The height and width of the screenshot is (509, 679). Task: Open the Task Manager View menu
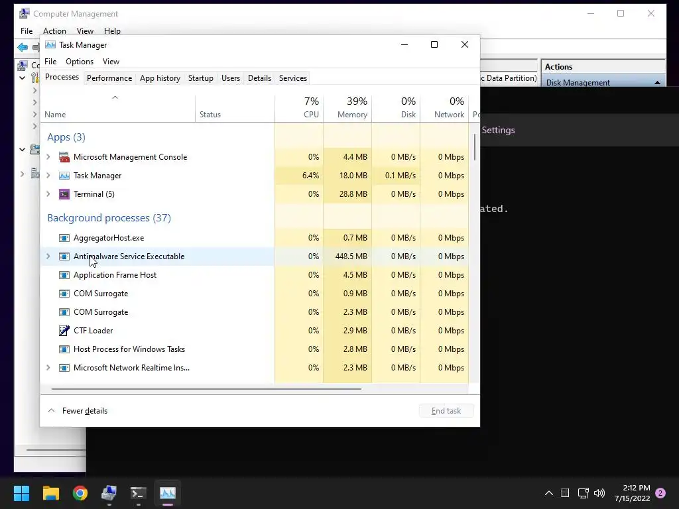[x=111, y=62]
